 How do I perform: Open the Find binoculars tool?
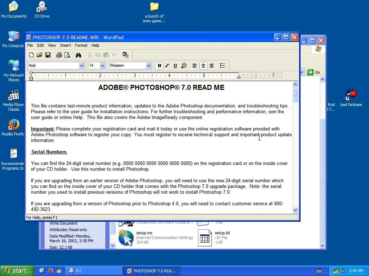[x=78, y=55]
